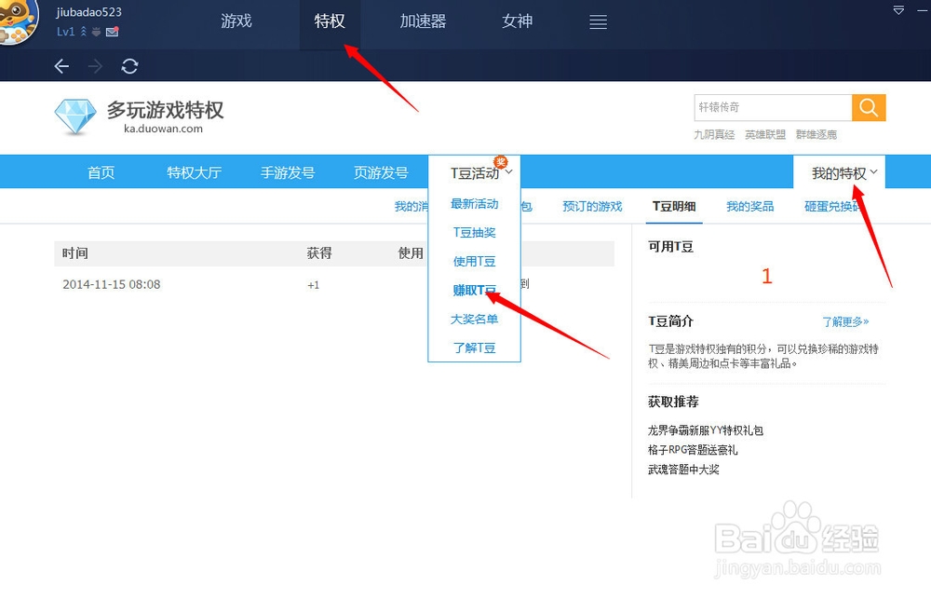This screenshot has height=600, width=931.
Task: Click the forward arrow navigation icon
Action: [95, 66]
